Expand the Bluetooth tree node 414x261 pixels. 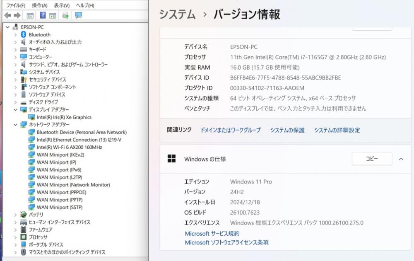[15, 35]
